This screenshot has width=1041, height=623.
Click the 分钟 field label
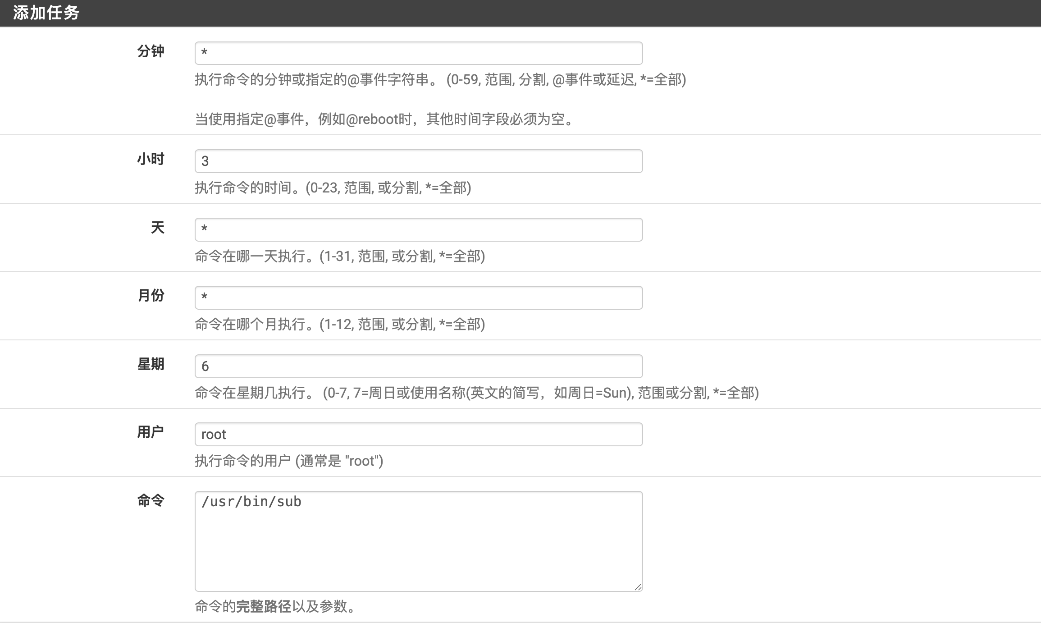coord(151,51)
